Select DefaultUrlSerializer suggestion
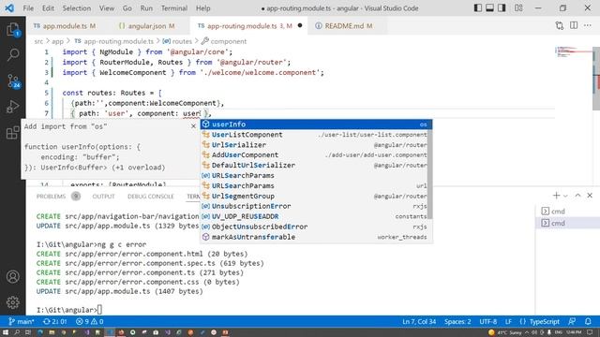Viewport: 600px width, 337px height. click(314, 165)
